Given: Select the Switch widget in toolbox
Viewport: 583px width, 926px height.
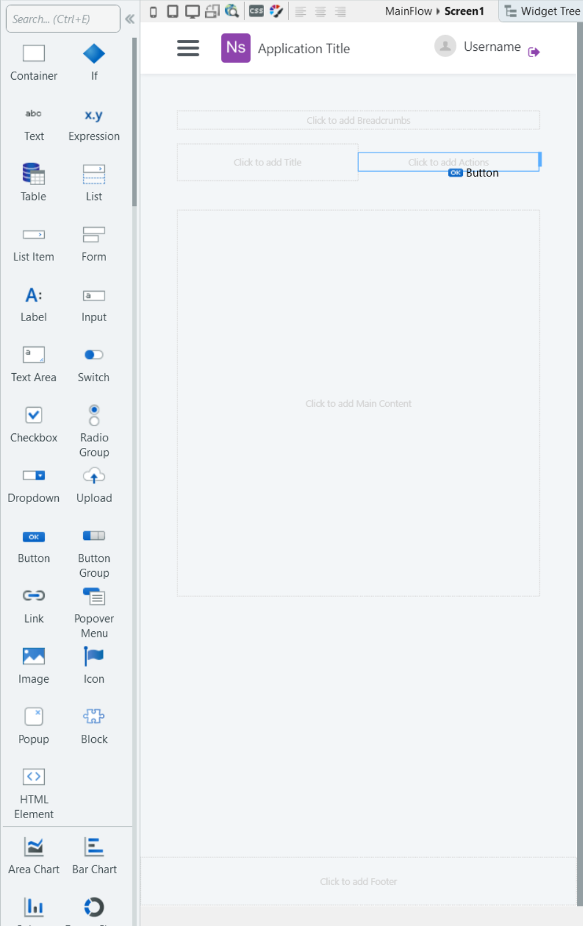Looking at the screenshot, I should [x=94, y=365].
